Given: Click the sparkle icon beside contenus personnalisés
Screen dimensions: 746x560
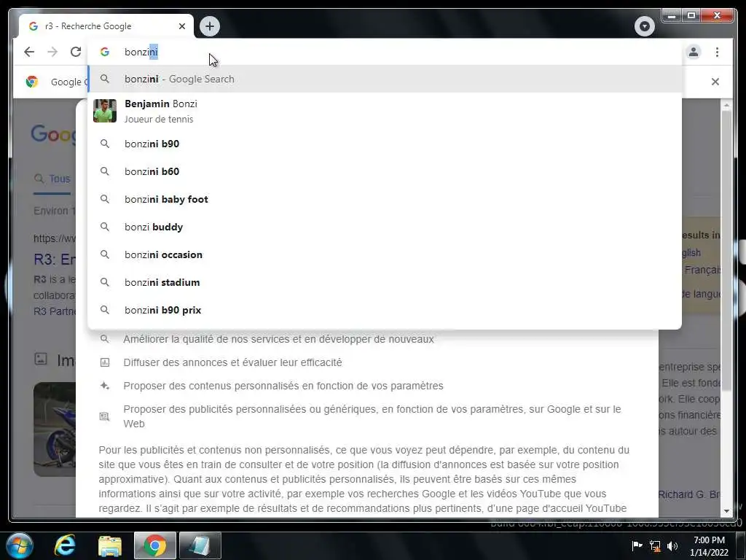Looking at the screenshot, I should pyautogui.click(x=105, y=386).
